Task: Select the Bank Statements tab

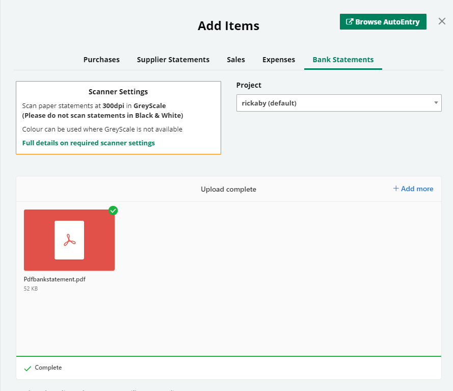Action: pos(343,60)
